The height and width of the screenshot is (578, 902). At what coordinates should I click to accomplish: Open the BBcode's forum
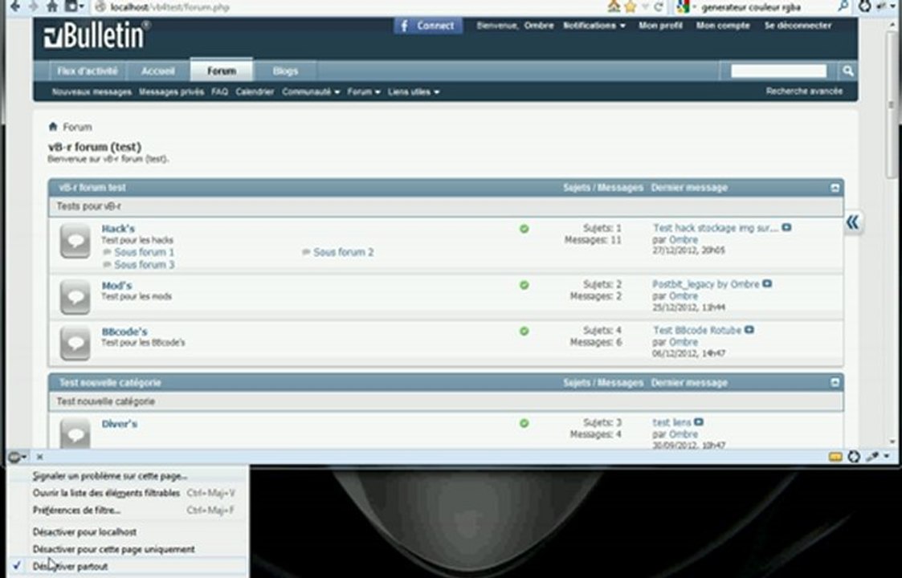(124, 332)
